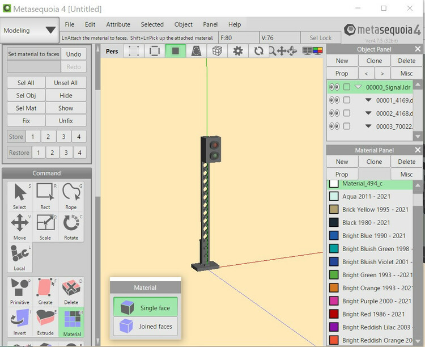
Task: Open the Attribute menu
Action: coord(118,24)
